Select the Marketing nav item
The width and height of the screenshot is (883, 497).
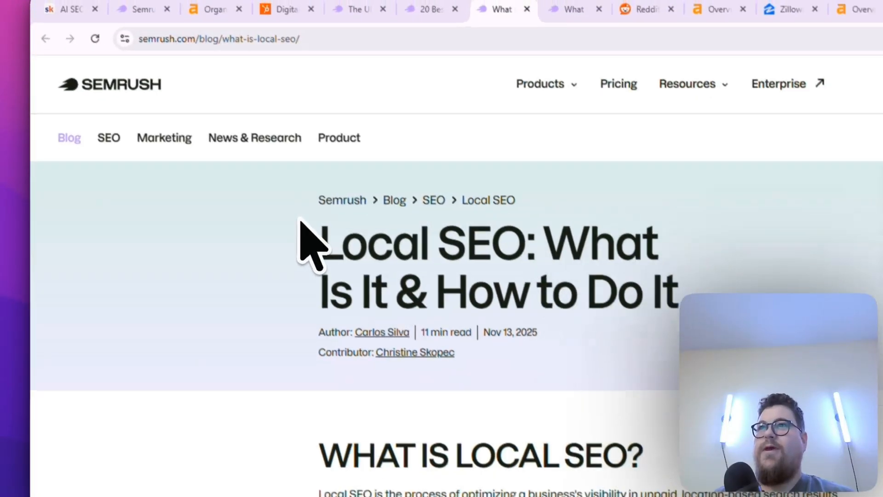pos(164,138)
